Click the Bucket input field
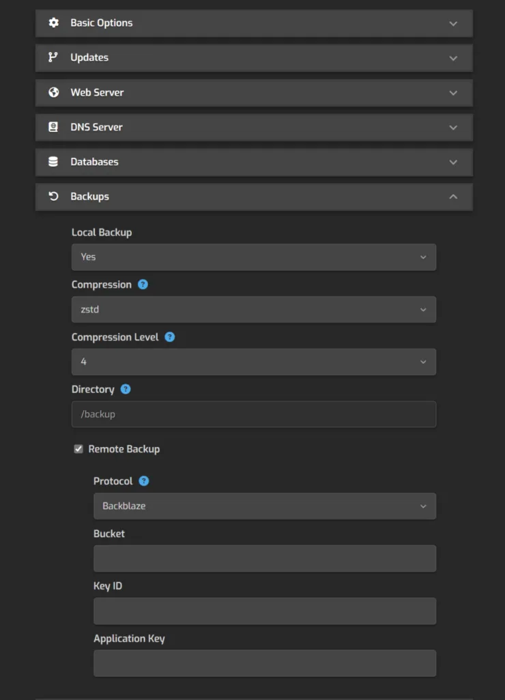The image size is (505, 700). coord(265,558)
